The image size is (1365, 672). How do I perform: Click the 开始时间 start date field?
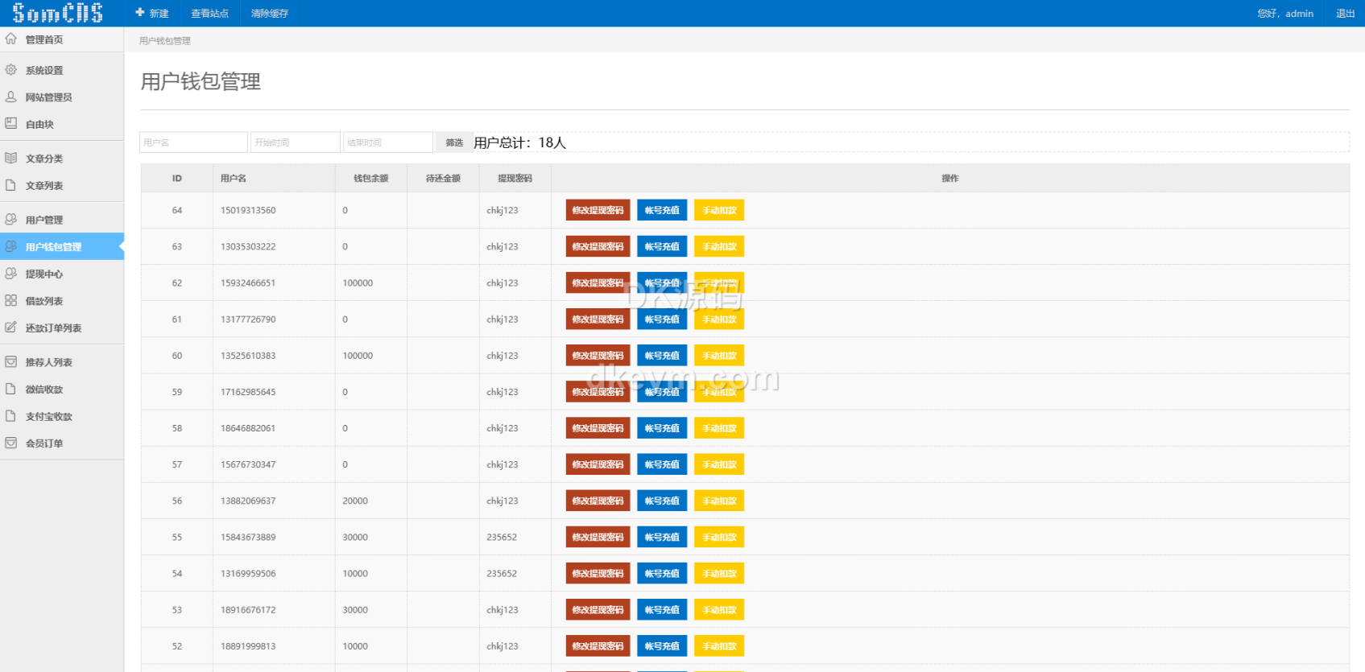[295, 142]
